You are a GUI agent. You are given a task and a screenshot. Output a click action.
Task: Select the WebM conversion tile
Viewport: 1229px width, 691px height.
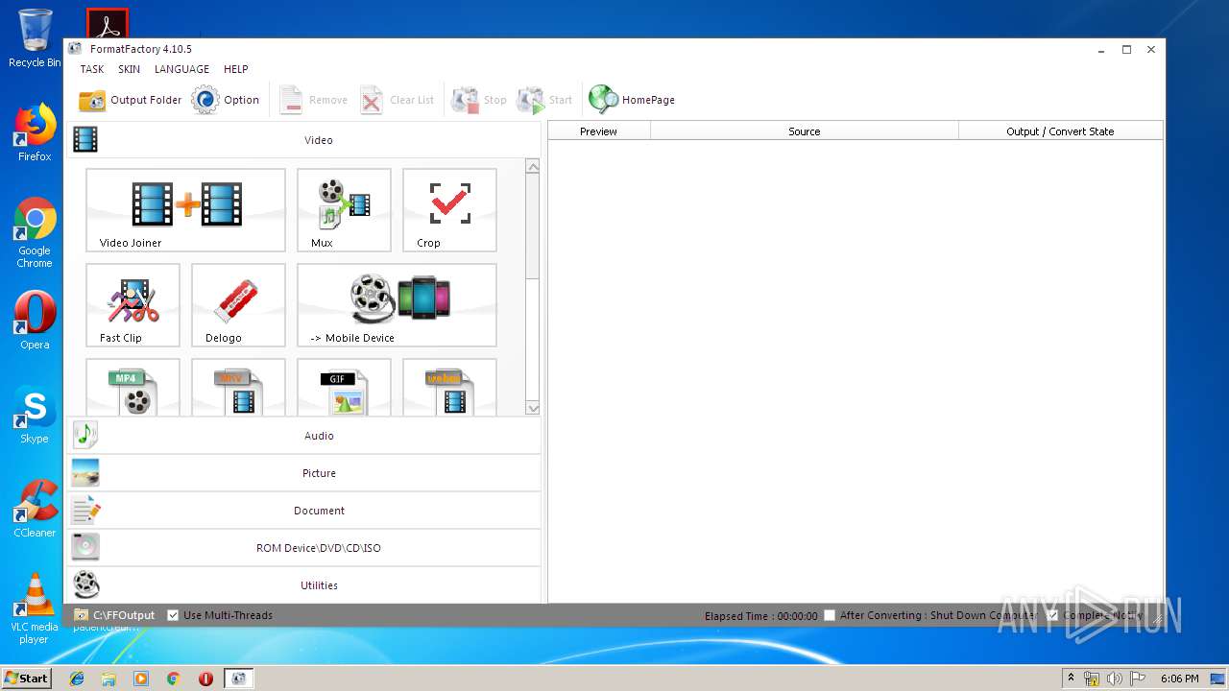449,388
